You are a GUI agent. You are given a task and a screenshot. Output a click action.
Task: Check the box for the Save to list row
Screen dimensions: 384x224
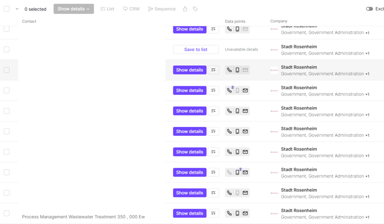(7, 49)
